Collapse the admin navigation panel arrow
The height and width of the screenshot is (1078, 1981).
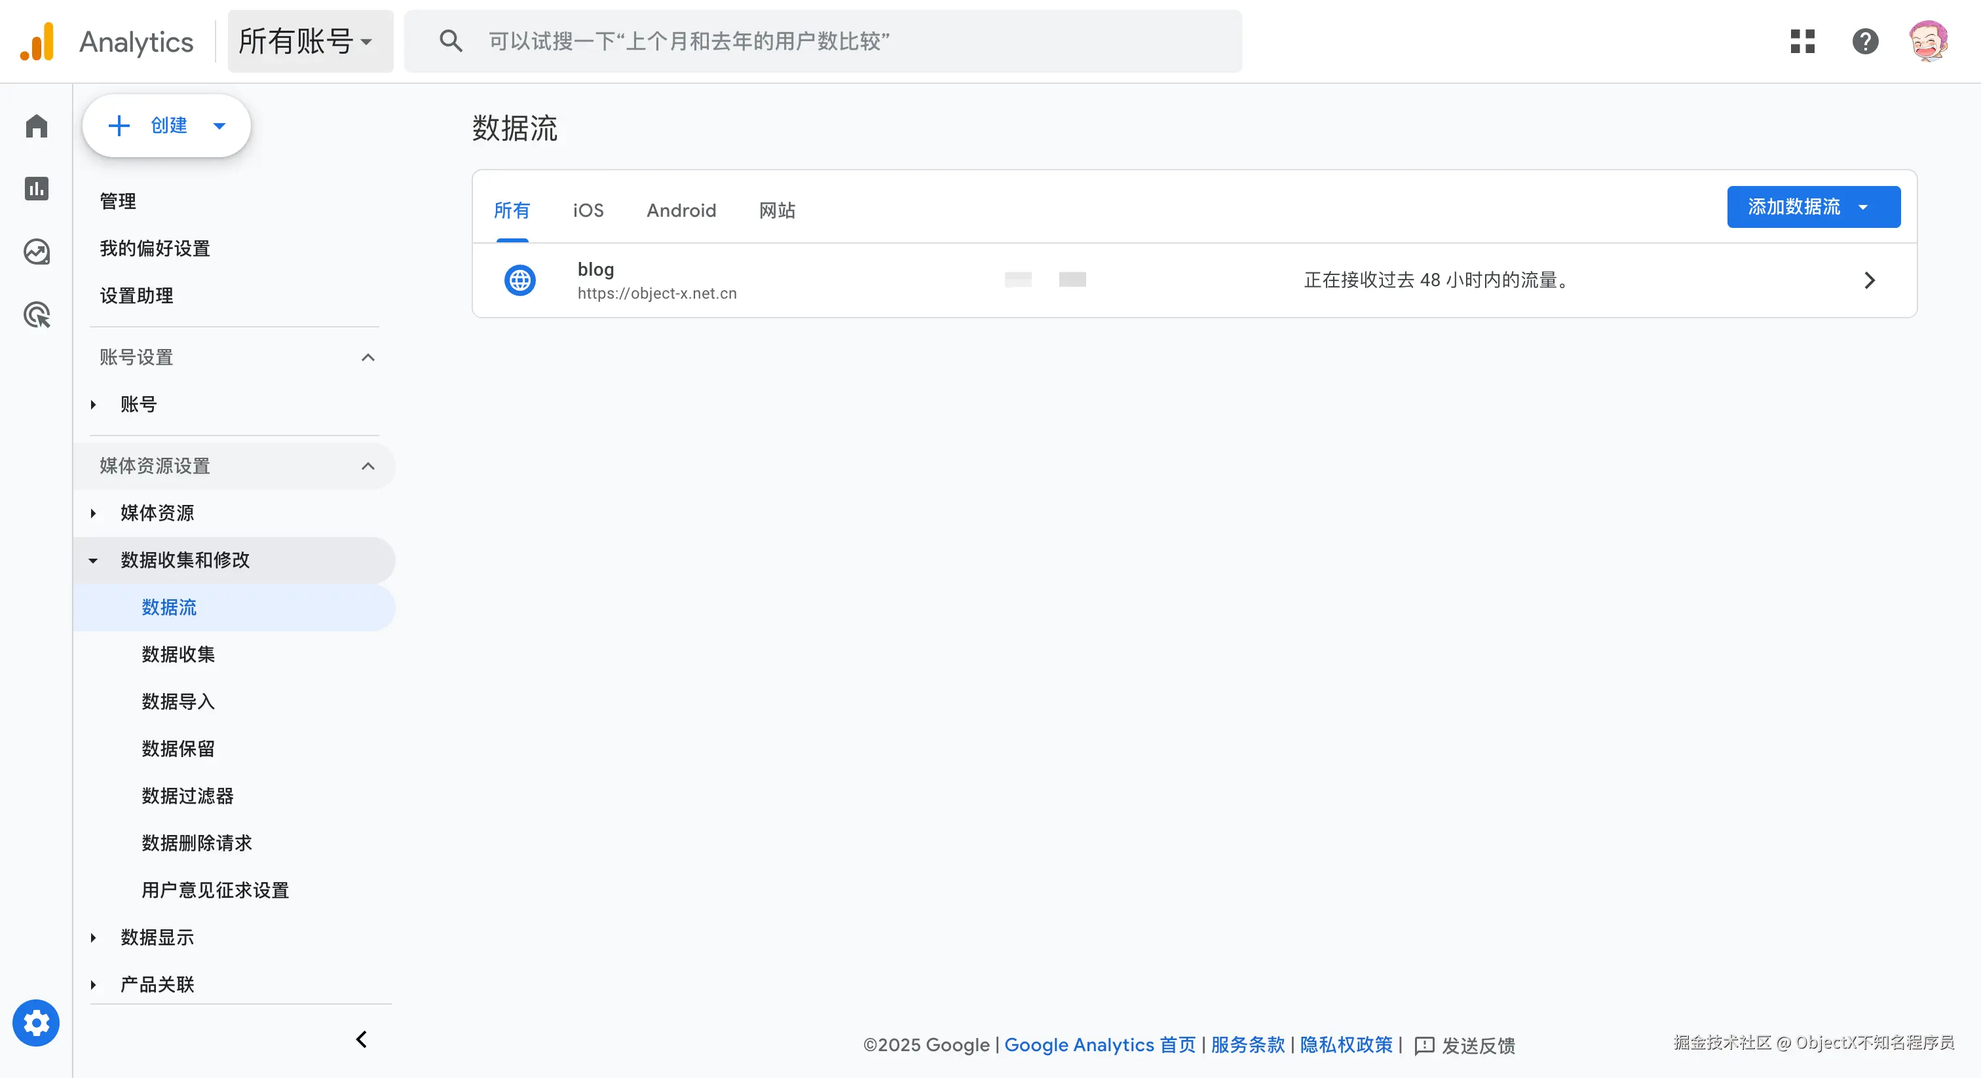362,1039
